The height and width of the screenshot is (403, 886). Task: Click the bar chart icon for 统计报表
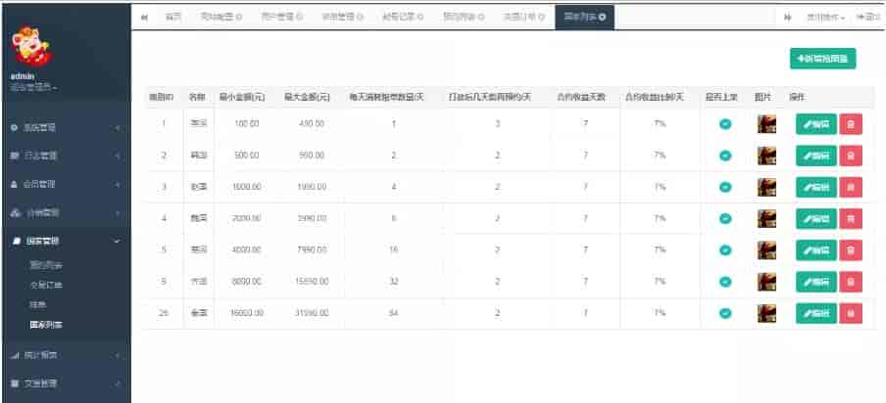15,355
